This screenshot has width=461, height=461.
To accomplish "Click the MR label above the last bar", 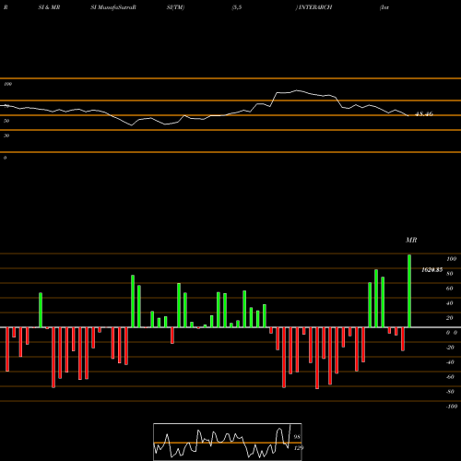I will [x=411, y=240].
